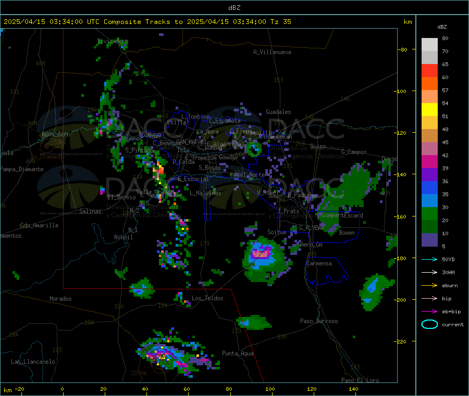The width and height of the screenshot is (469, 396).
Task: Click the Morados map label
Action: pos(61,299)
